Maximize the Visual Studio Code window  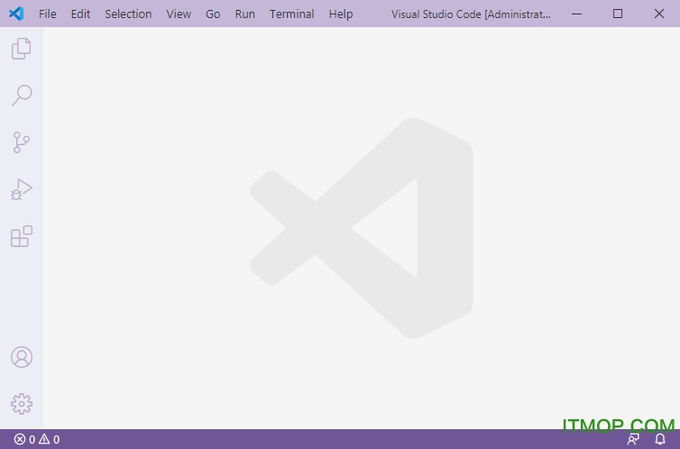pos(618,14)
